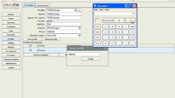Open the Routers section in sidebar
This screenshot has height=98, width=175.
[x=11, y=14]
